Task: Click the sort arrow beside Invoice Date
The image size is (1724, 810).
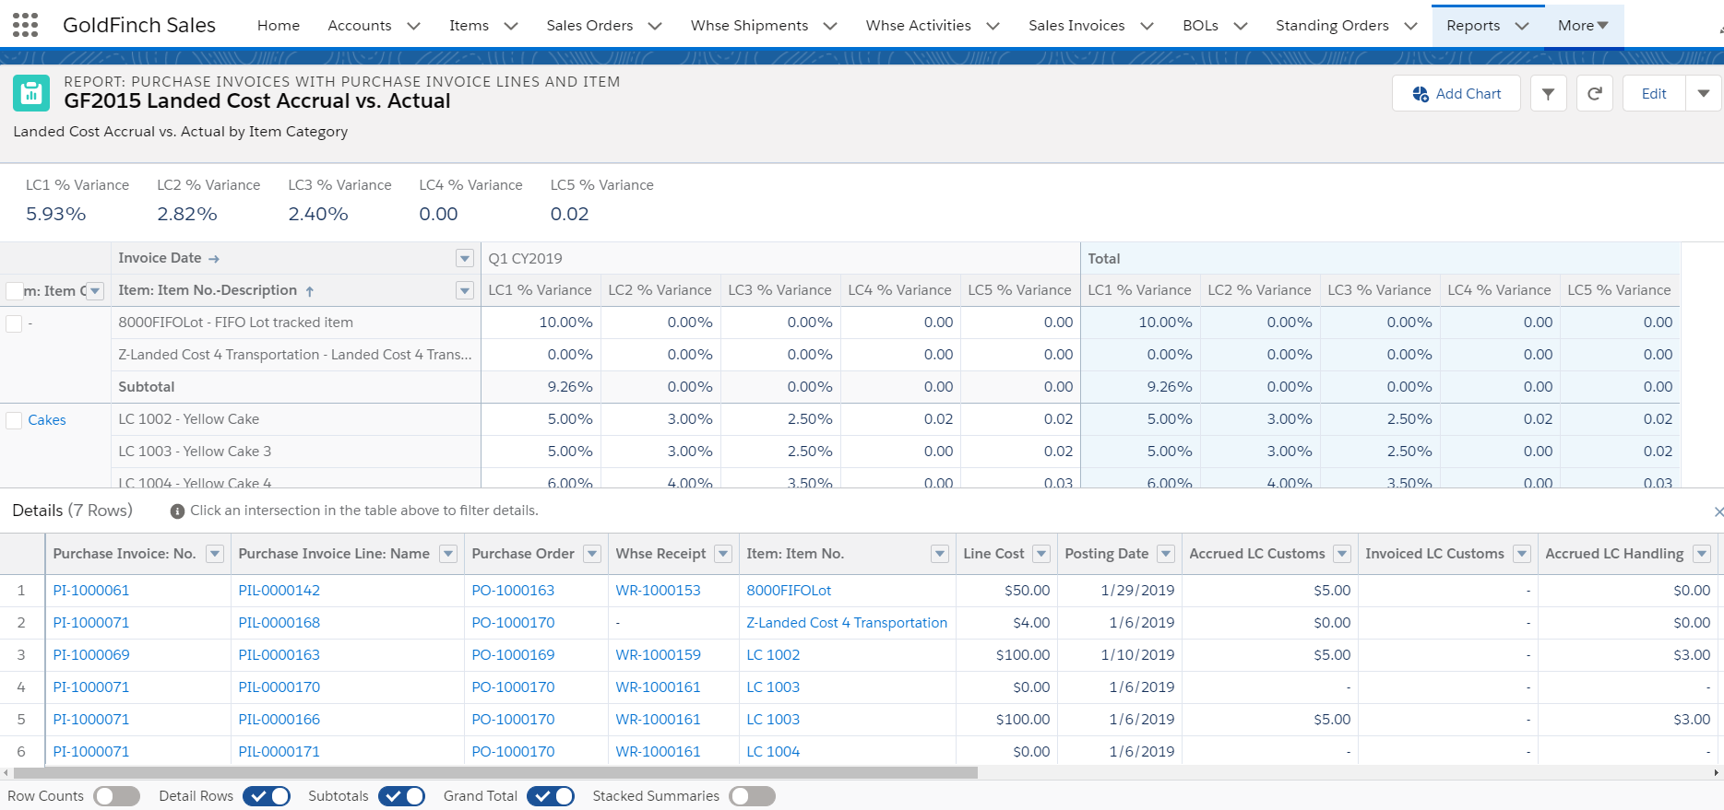Action: coord(214,259)
